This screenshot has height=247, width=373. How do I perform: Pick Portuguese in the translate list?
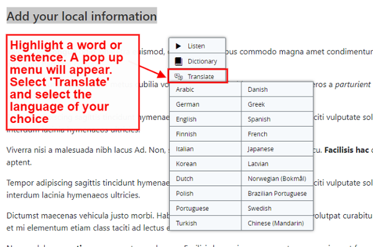(205, 209)
